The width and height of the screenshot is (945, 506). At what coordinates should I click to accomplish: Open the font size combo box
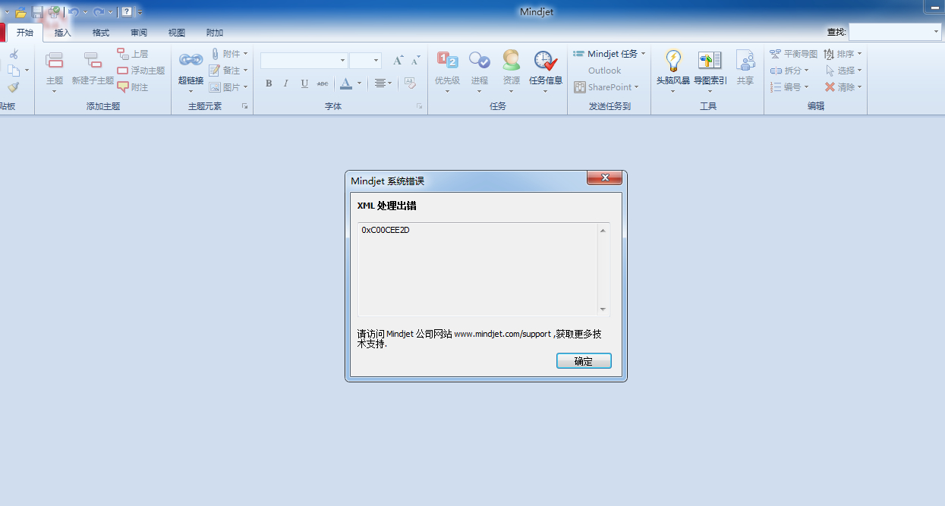pyautogui.click(x=366, y=61)
